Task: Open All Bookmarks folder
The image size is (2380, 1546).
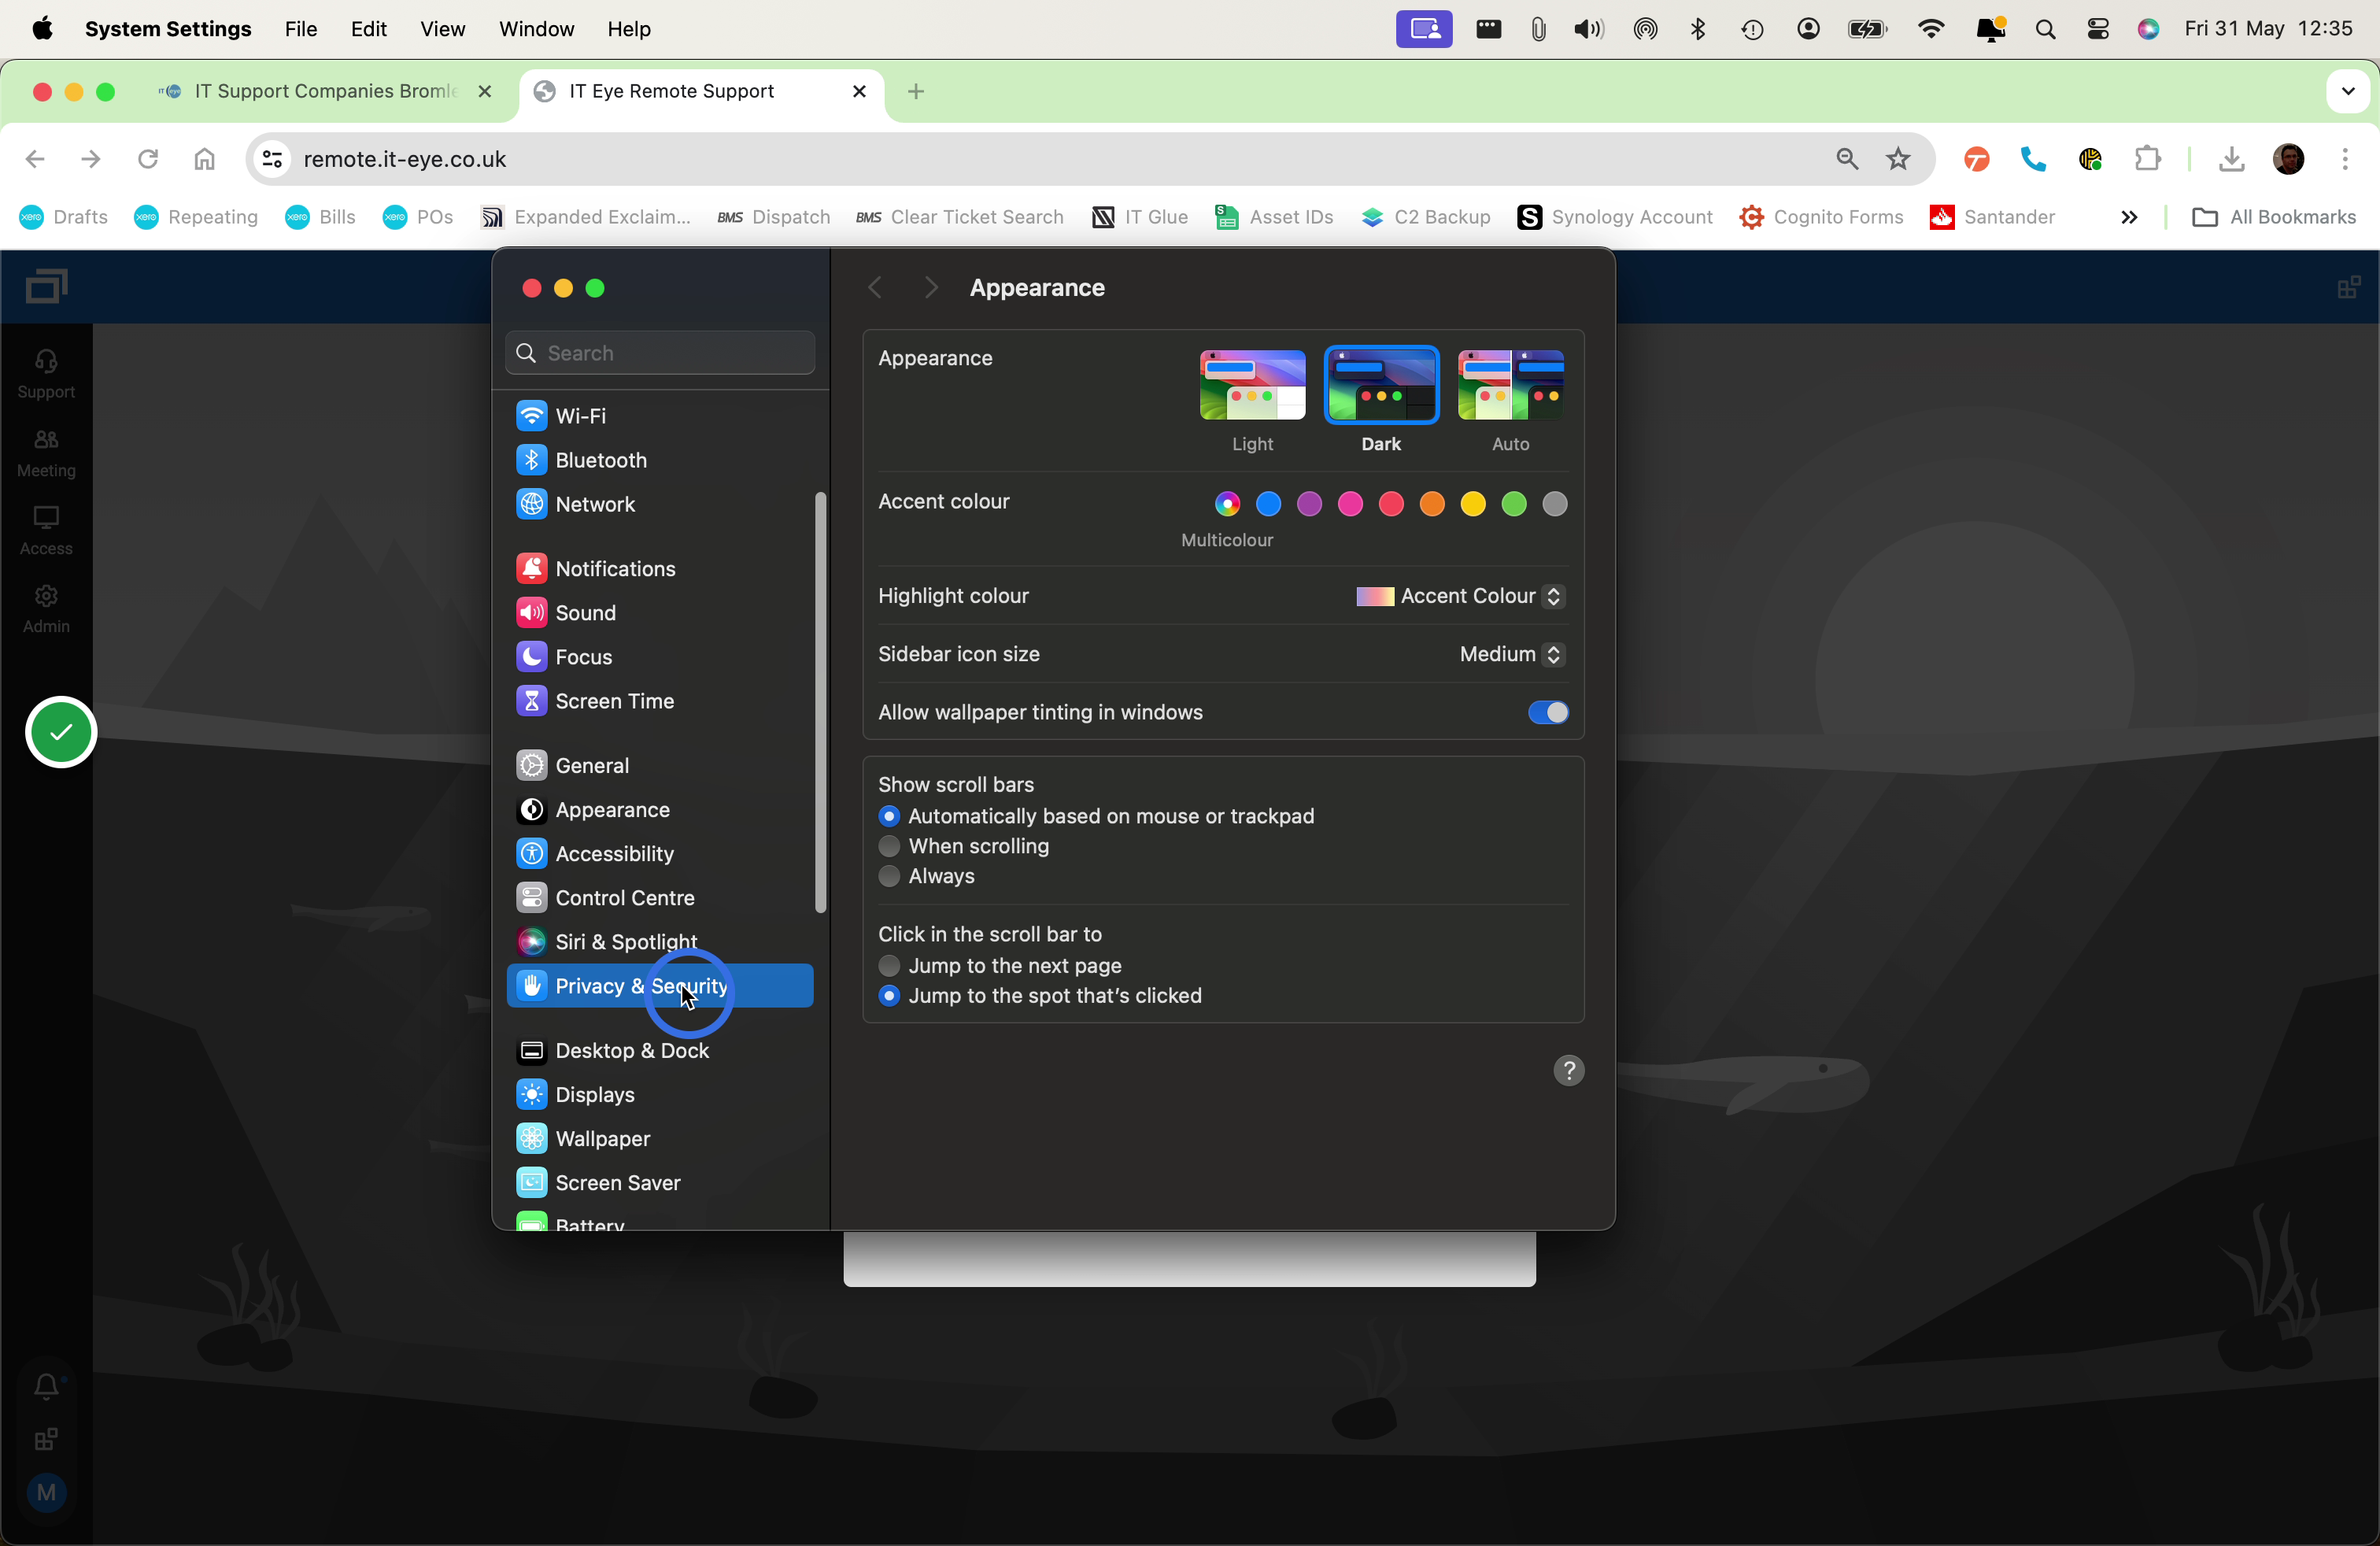Action: tap(2273, 217)
